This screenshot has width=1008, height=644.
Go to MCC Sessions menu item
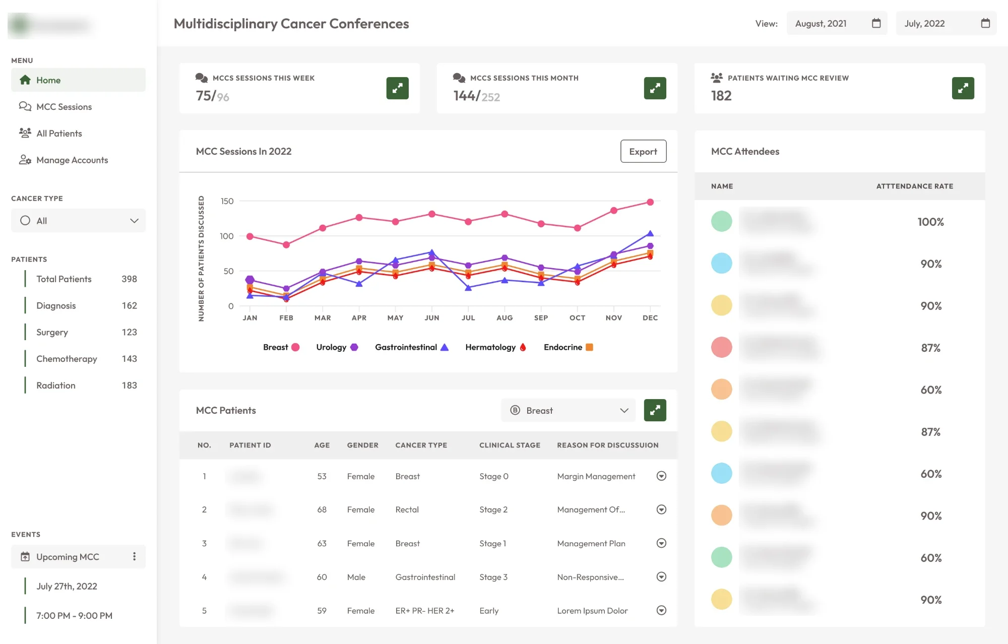[x=78, y=106]
